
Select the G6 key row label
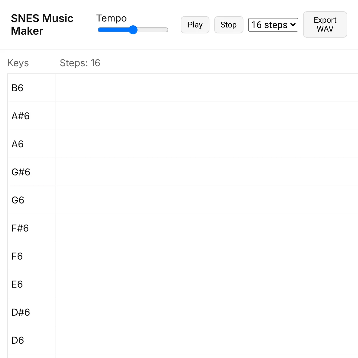[18, 200]
